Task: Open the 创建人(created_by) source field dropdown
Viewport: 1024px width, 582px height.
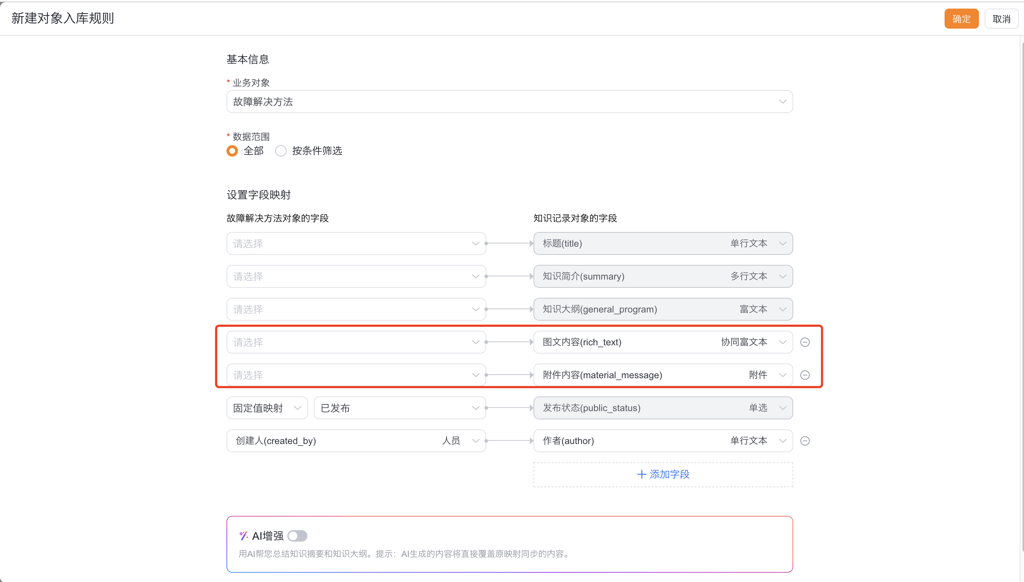Action: pos(356,440)
